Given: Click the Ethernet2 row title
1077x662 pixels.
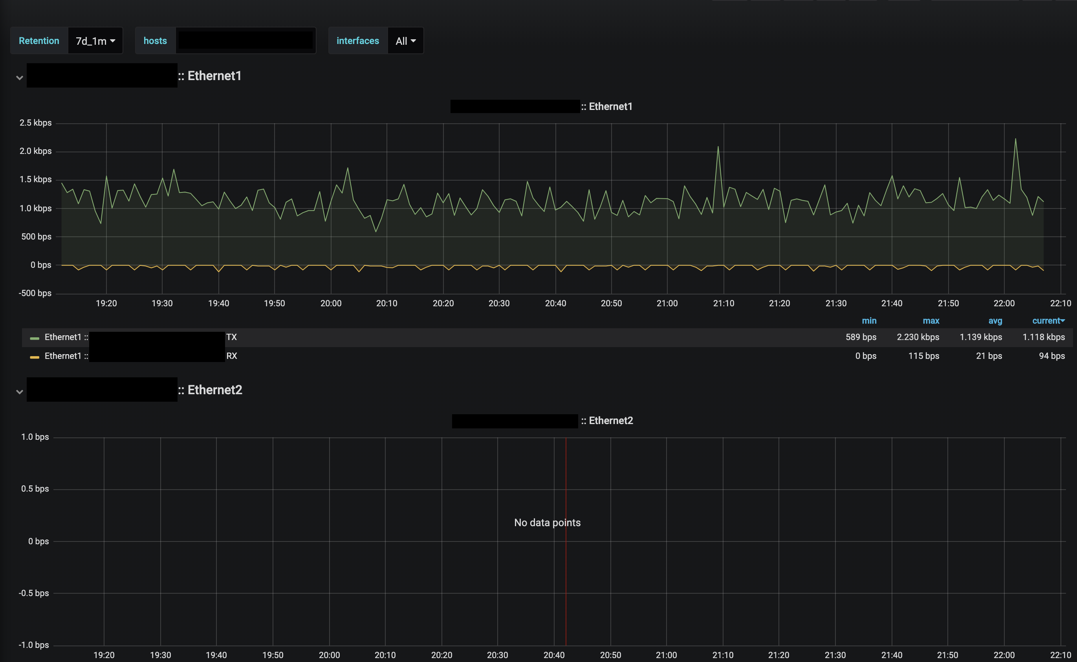Looking at the screenshot, I should [x=214, y=390].
